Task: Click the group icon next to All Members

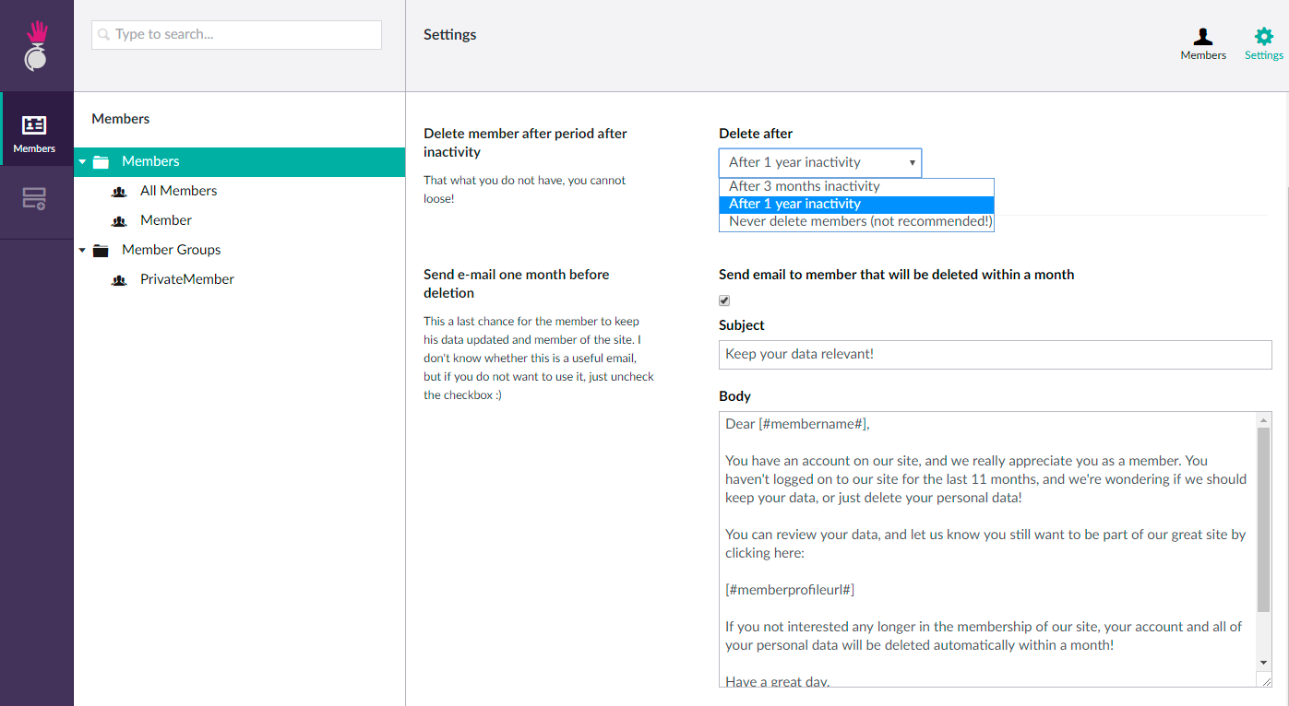Action: 119,192
